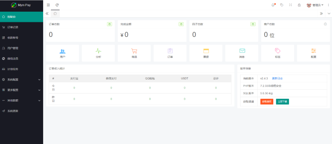332x144 pixels.
Task: Click the 用户 shortcut icon
Action: point(63,51)
